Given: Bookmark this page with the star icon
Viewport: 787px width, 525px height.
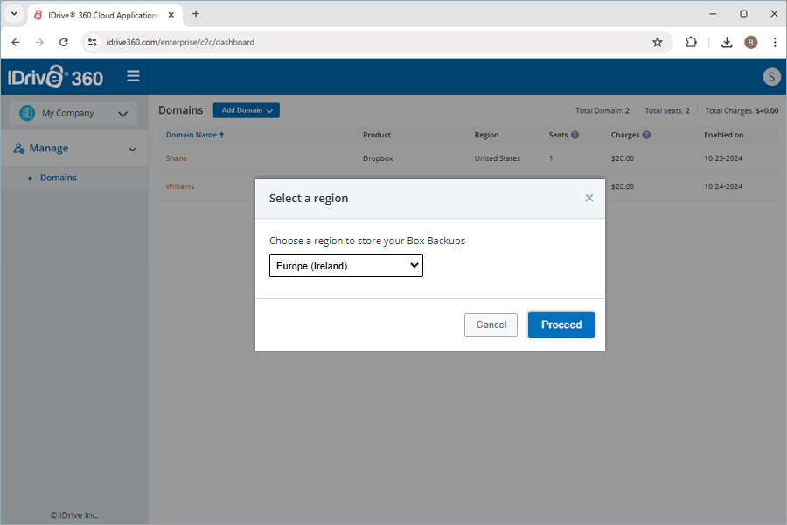Looking at the screenshot, I should 658,42.
